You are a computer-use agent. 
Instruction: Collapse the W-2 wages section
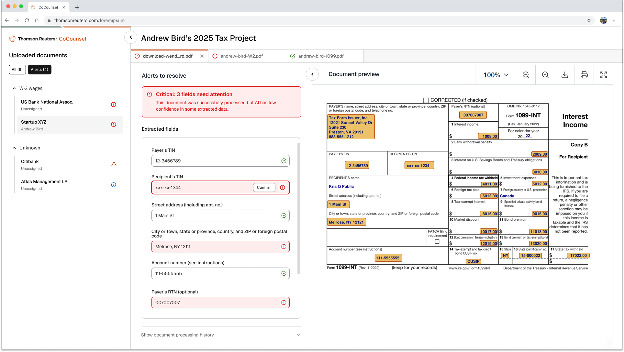[x=14, y=88]
